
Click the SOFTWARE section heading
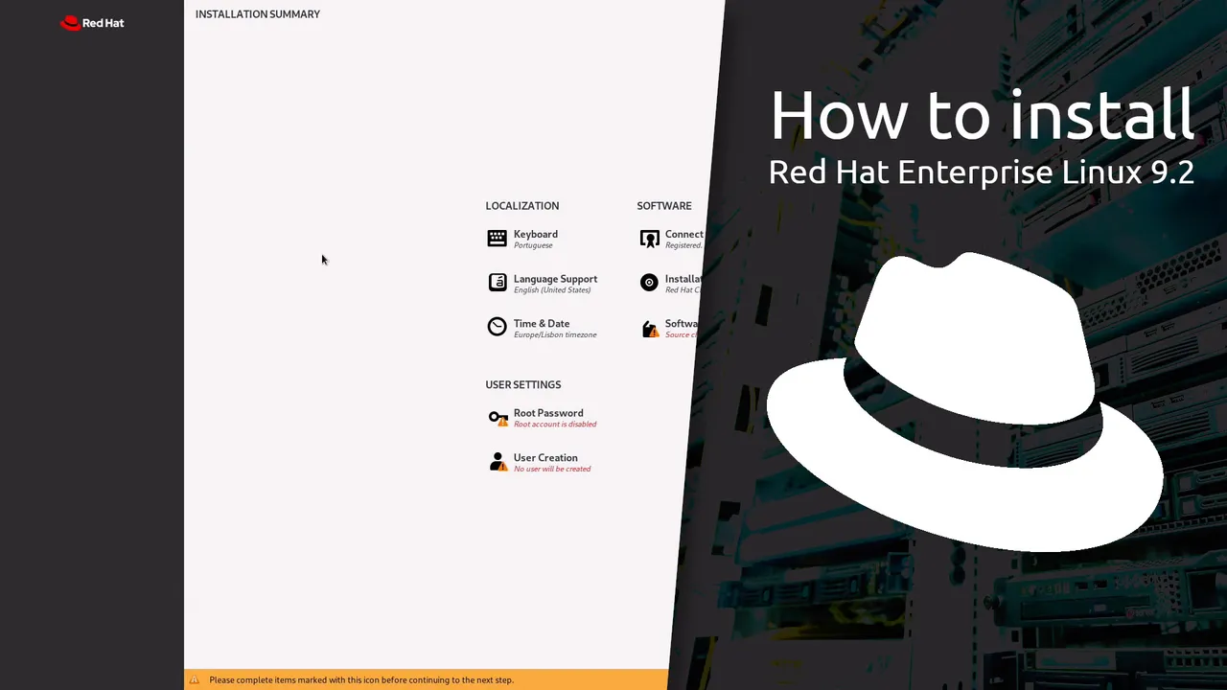pos(663,206)
